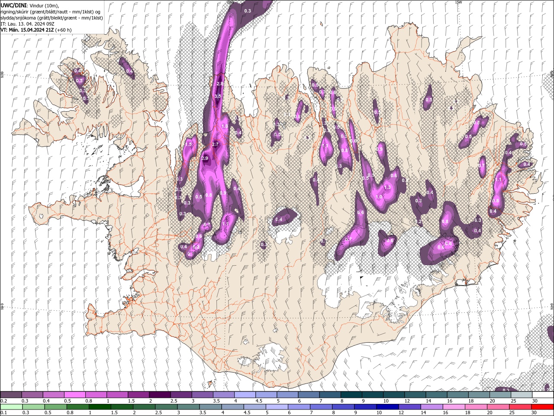Click the '2.9' precipitation value on the map

205,158
